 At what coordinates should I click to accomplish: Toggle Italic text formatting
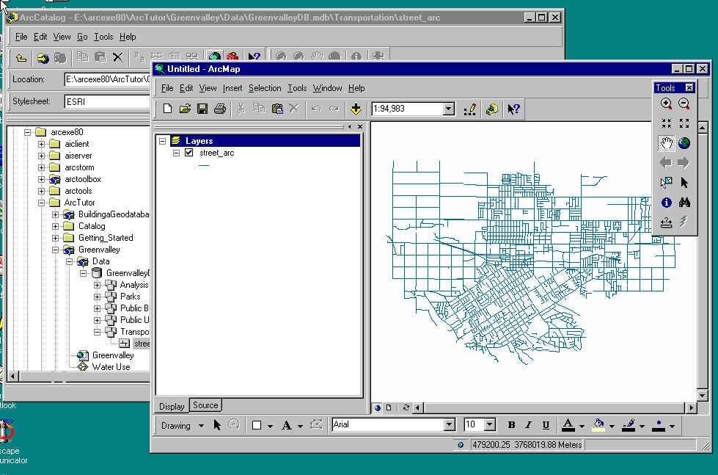[x=528, y=425]
